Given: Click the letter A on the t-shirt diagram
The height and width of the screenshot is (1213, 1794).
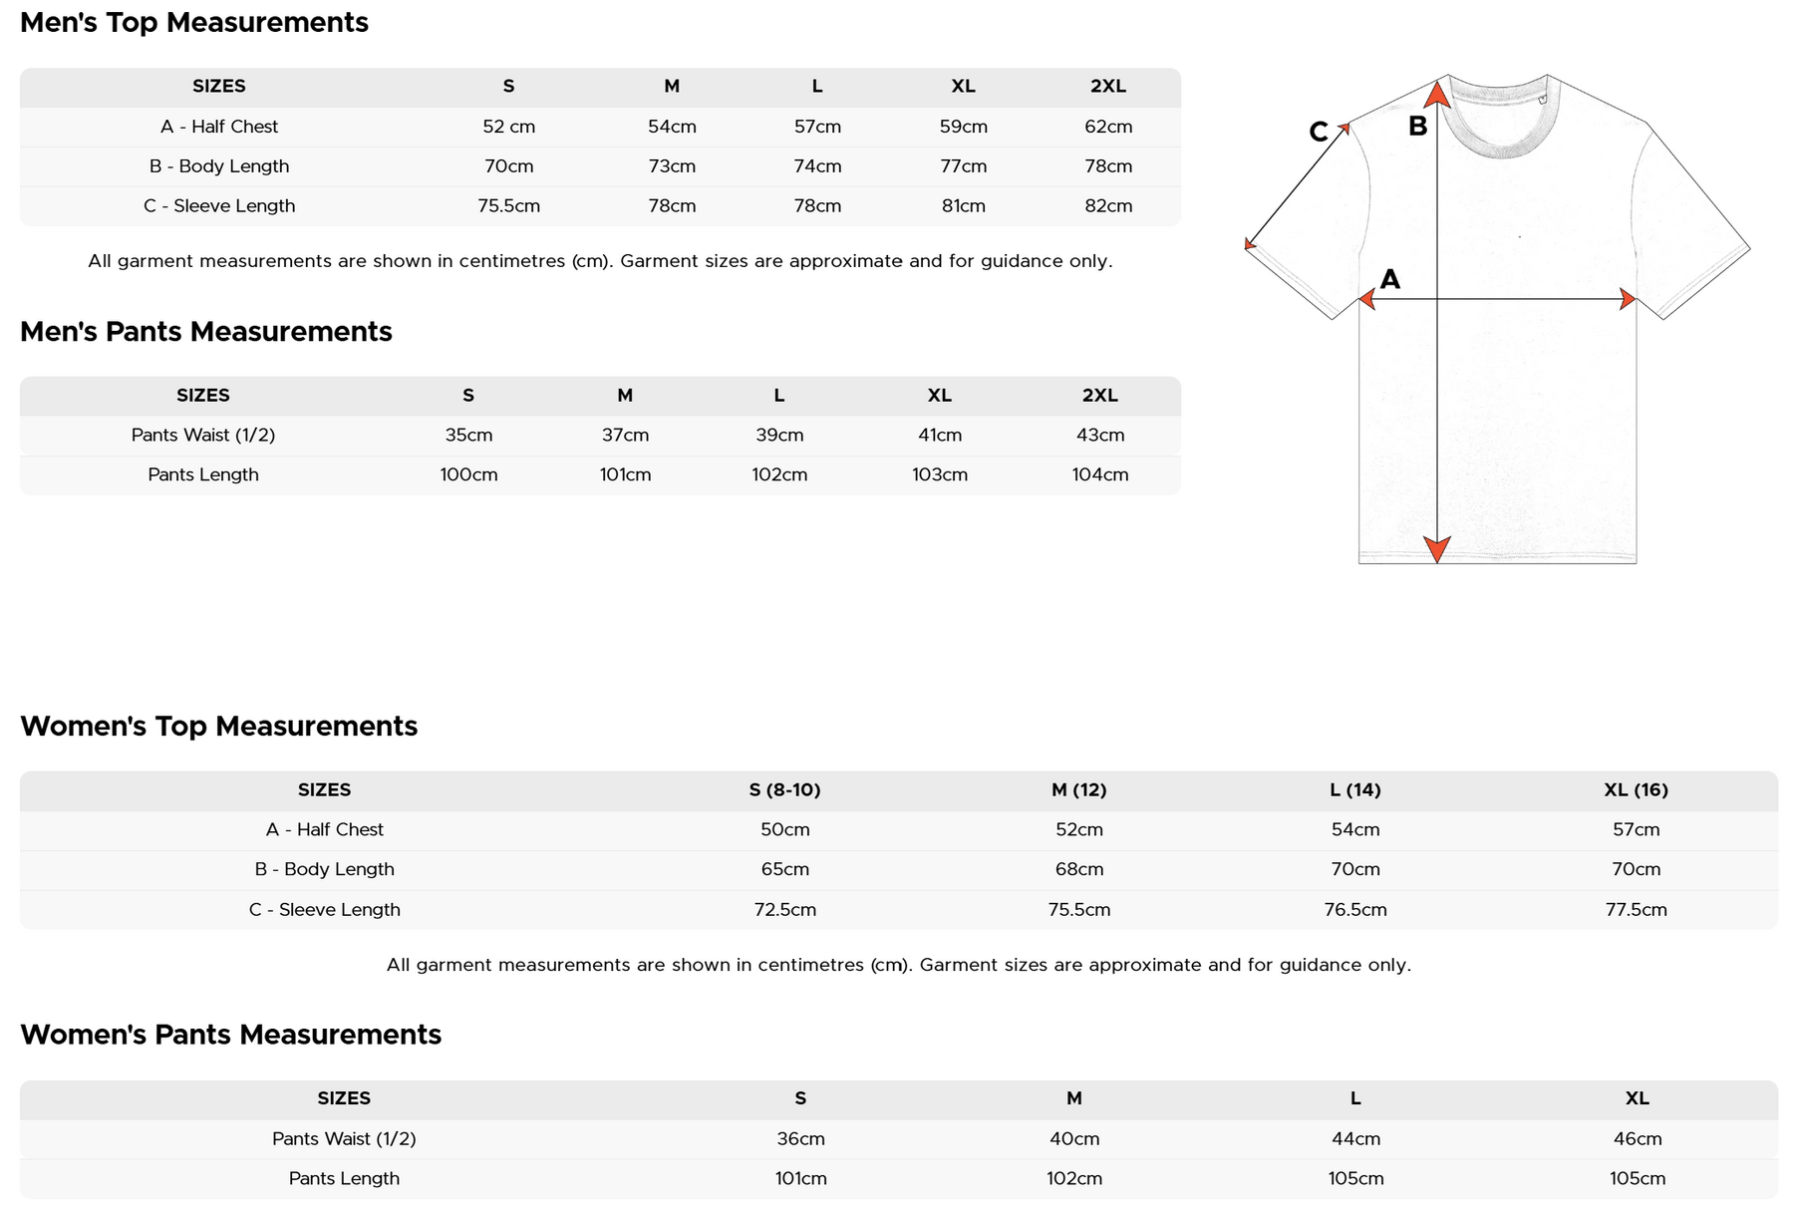Looking at the screenshot, I should 1390,279.
